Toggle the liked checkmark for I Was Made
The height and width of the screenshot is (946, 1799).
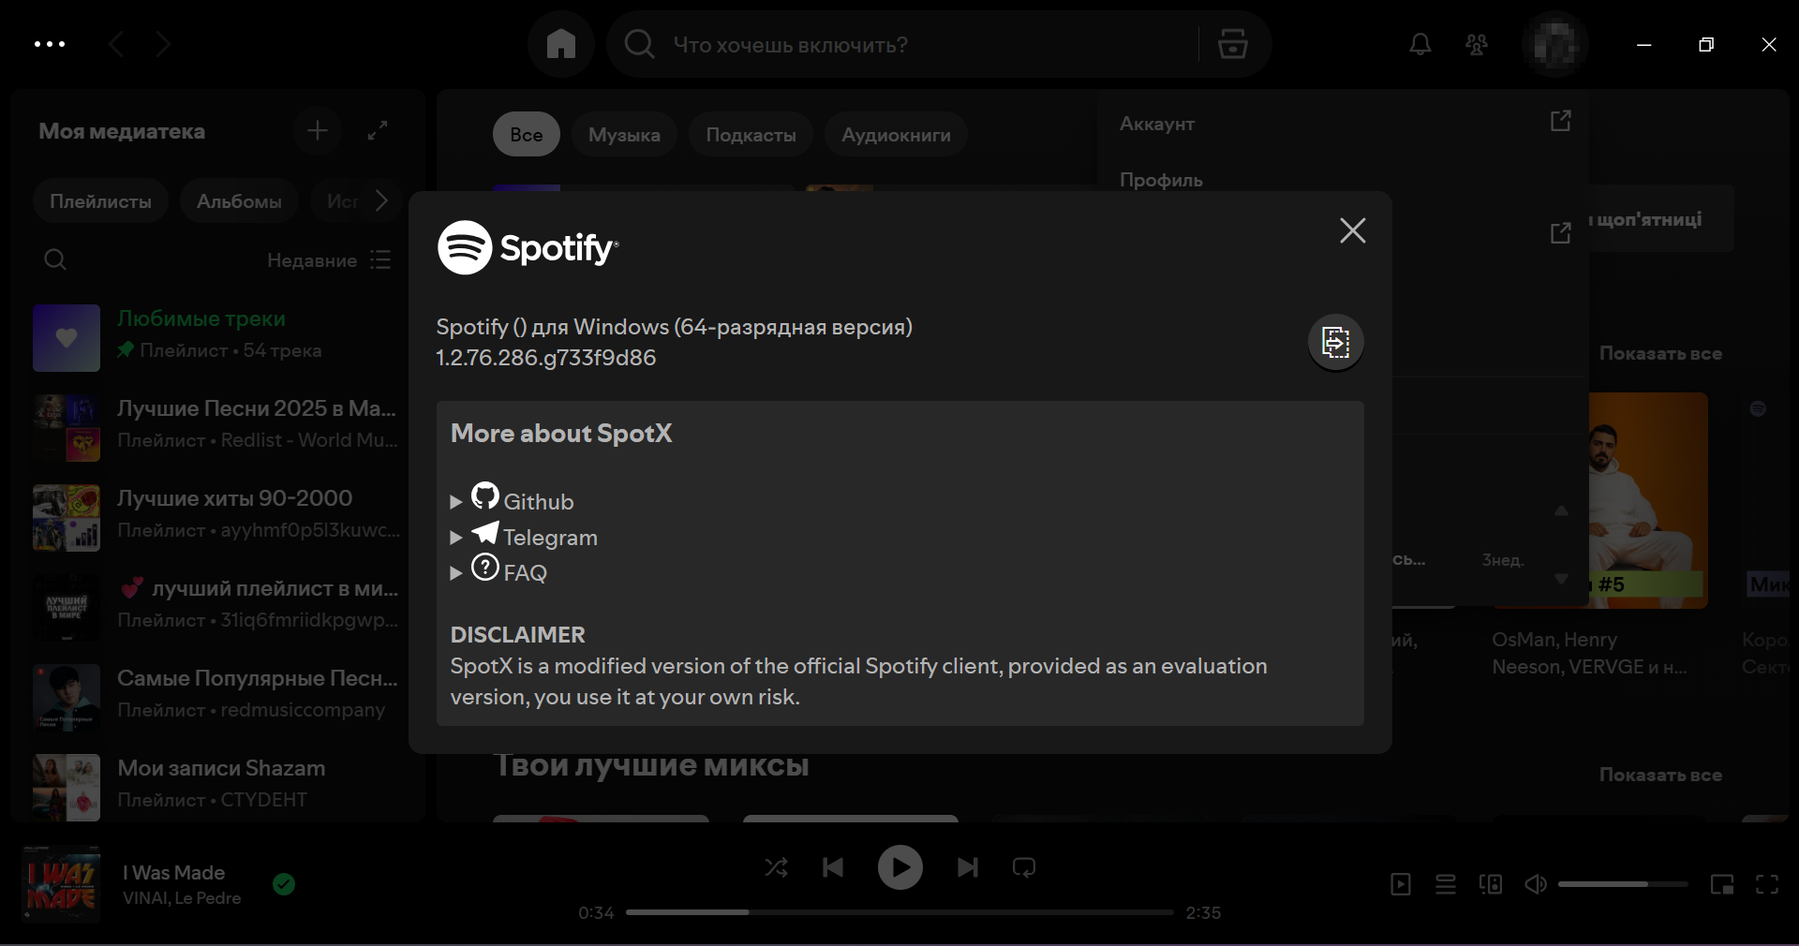284,884
